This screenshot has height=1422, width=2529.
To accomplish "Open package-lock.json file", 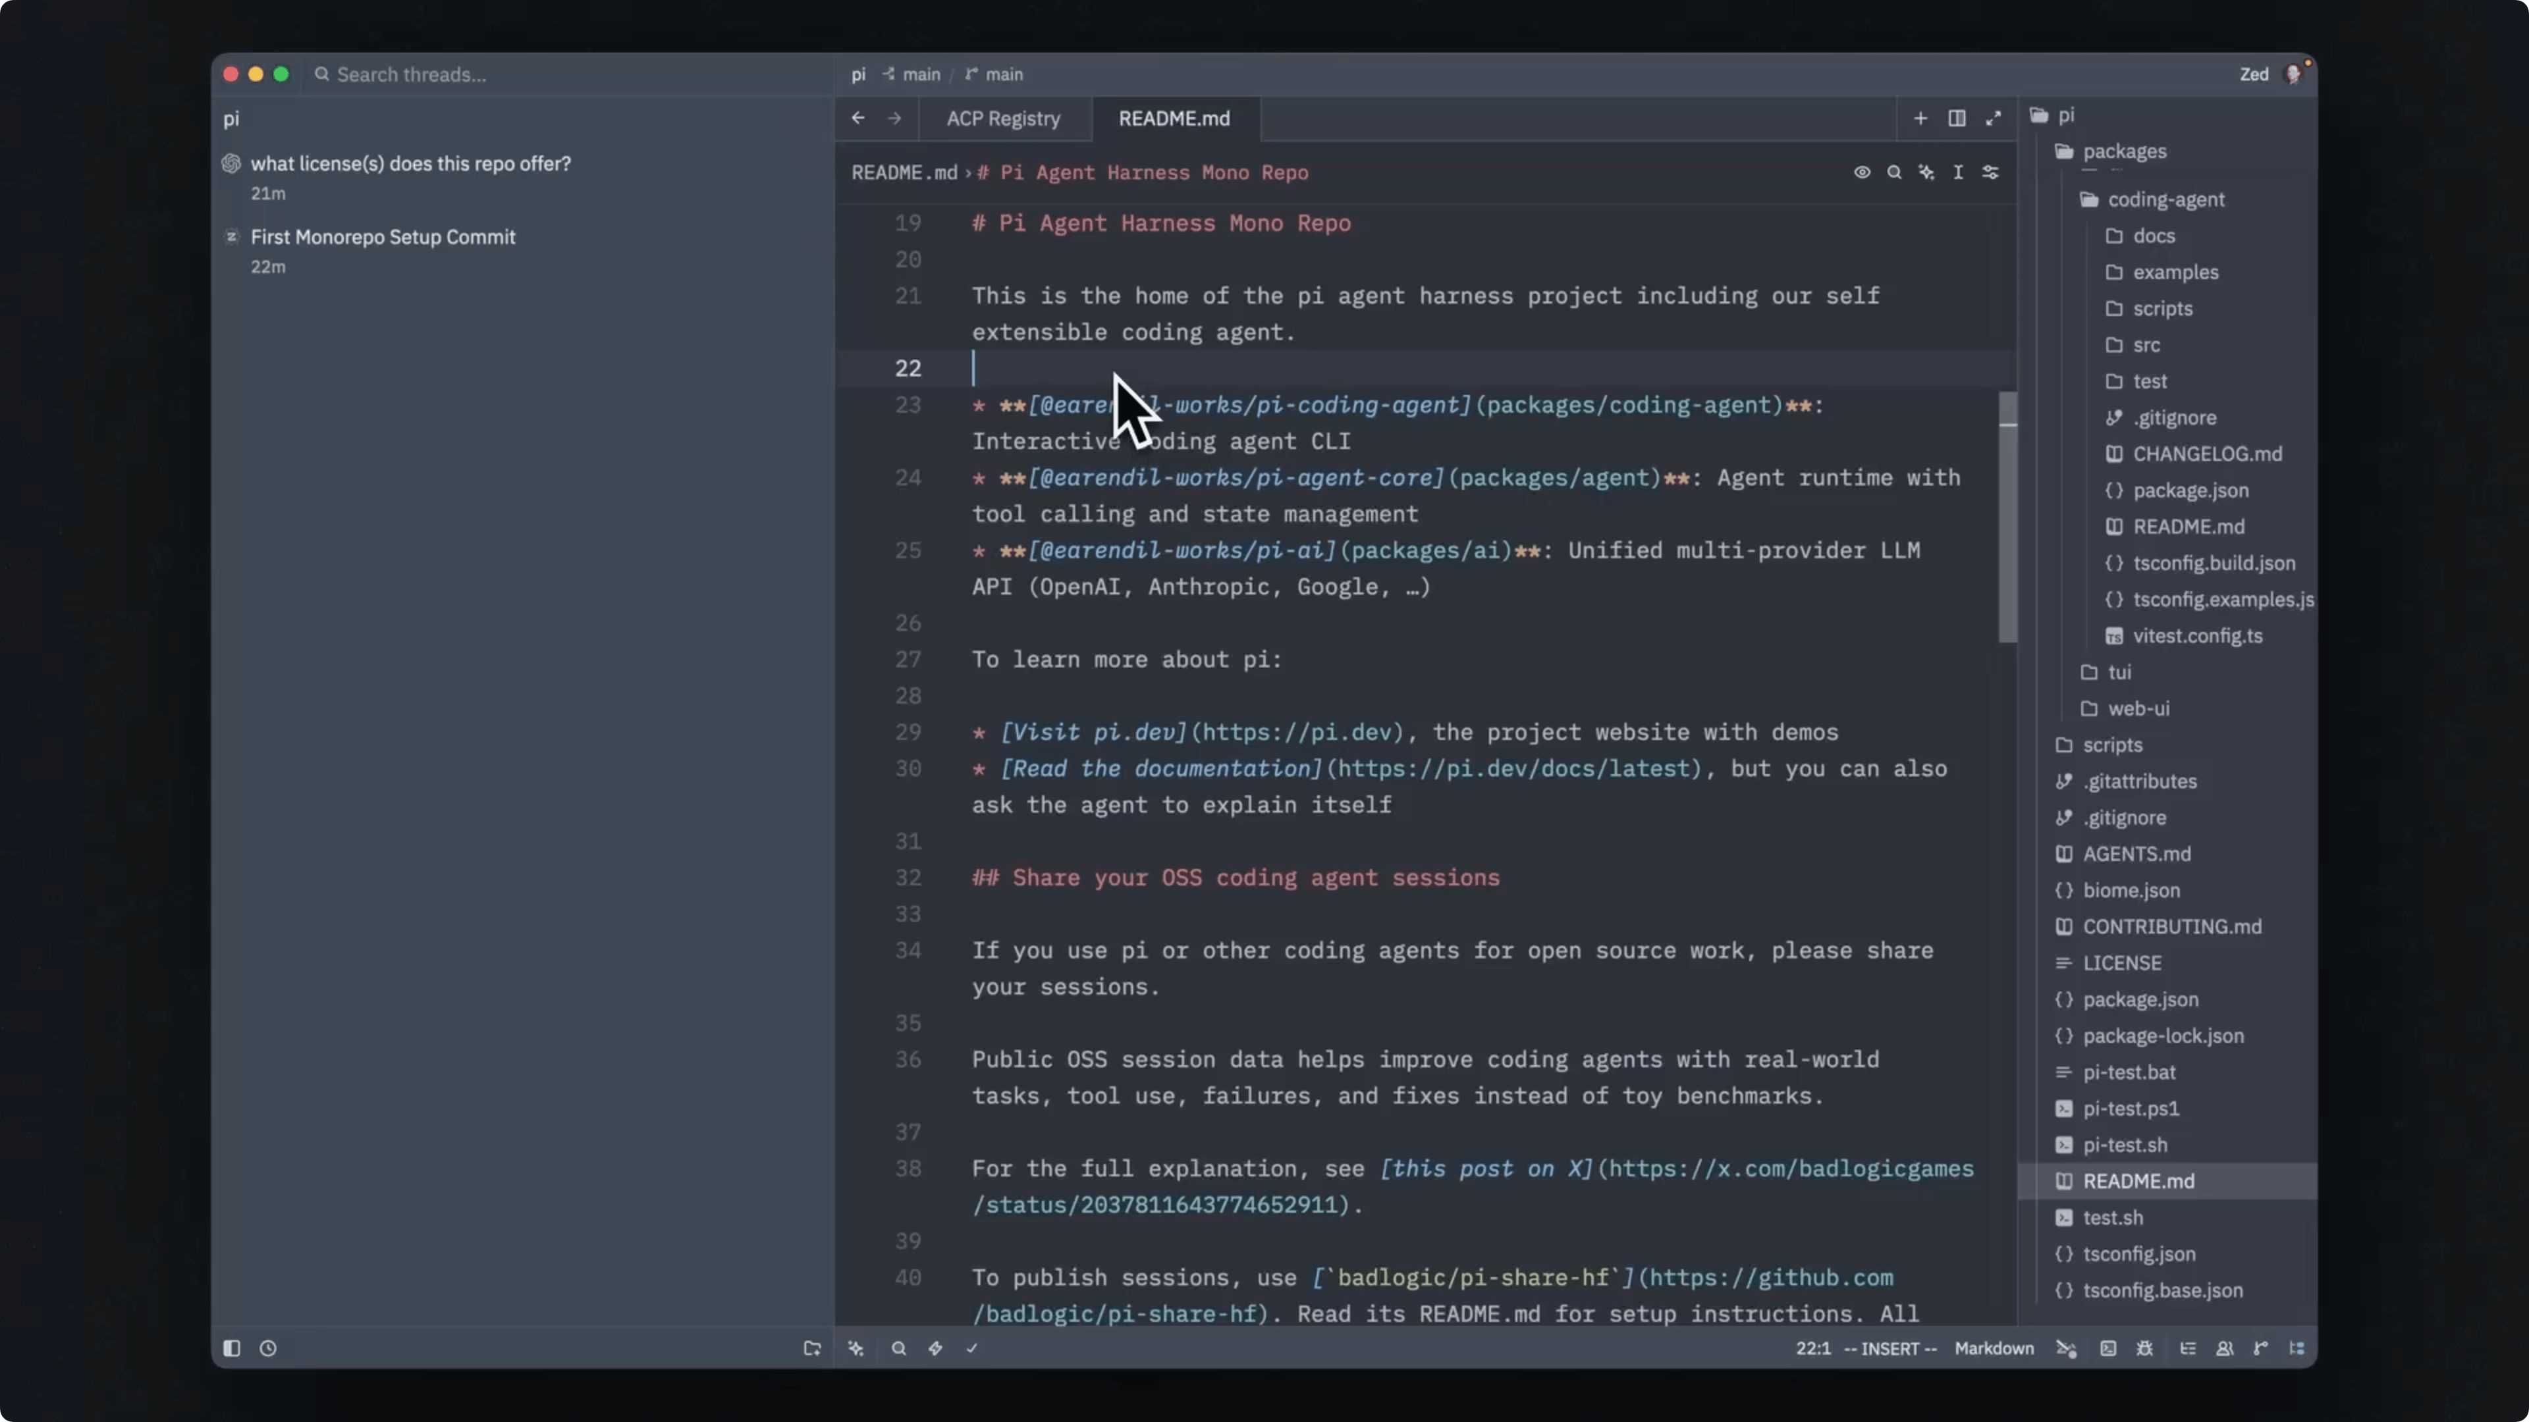I will pos(2169,1036).
